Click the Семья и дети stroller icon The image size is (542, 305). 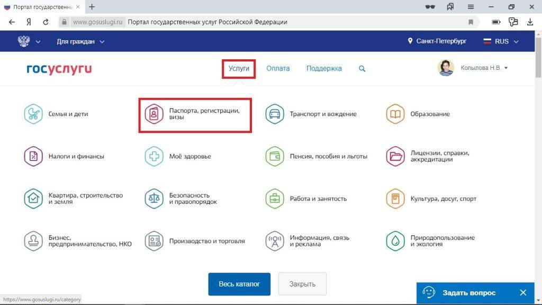point(33,114)
